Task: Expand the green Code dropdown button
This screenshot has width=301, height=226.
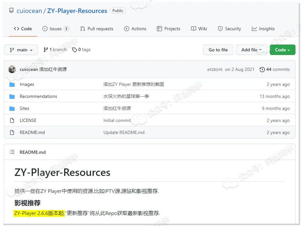Action: 282,50
